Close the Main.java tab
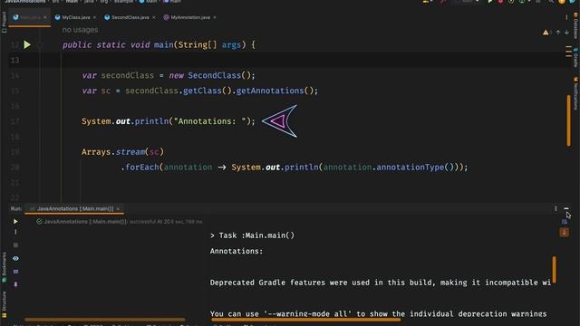580x326 pixels. tap(45, 17)
